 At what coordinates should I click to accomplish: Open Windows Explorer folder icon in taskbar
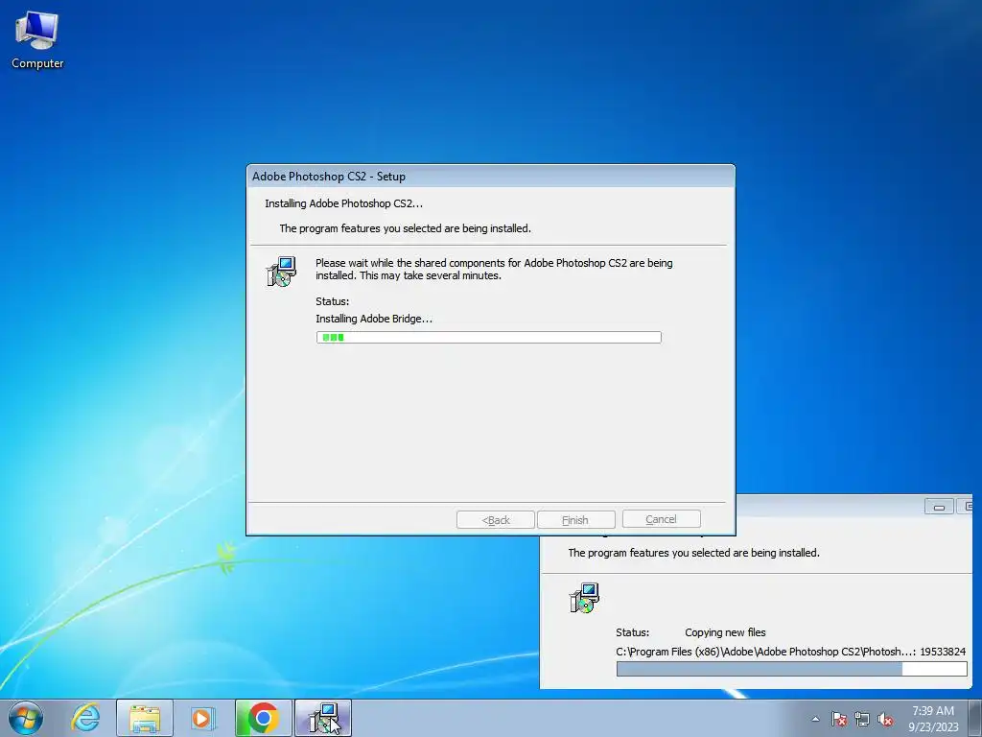145,718
